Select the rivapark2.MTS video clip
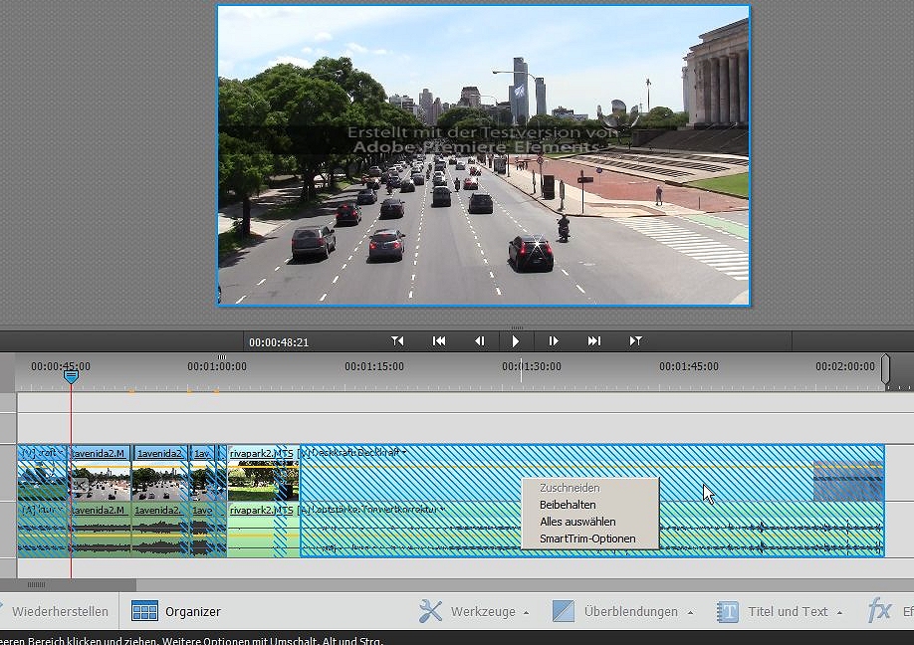This screenshot has height=645, width=914. click(x=263, y=473)
